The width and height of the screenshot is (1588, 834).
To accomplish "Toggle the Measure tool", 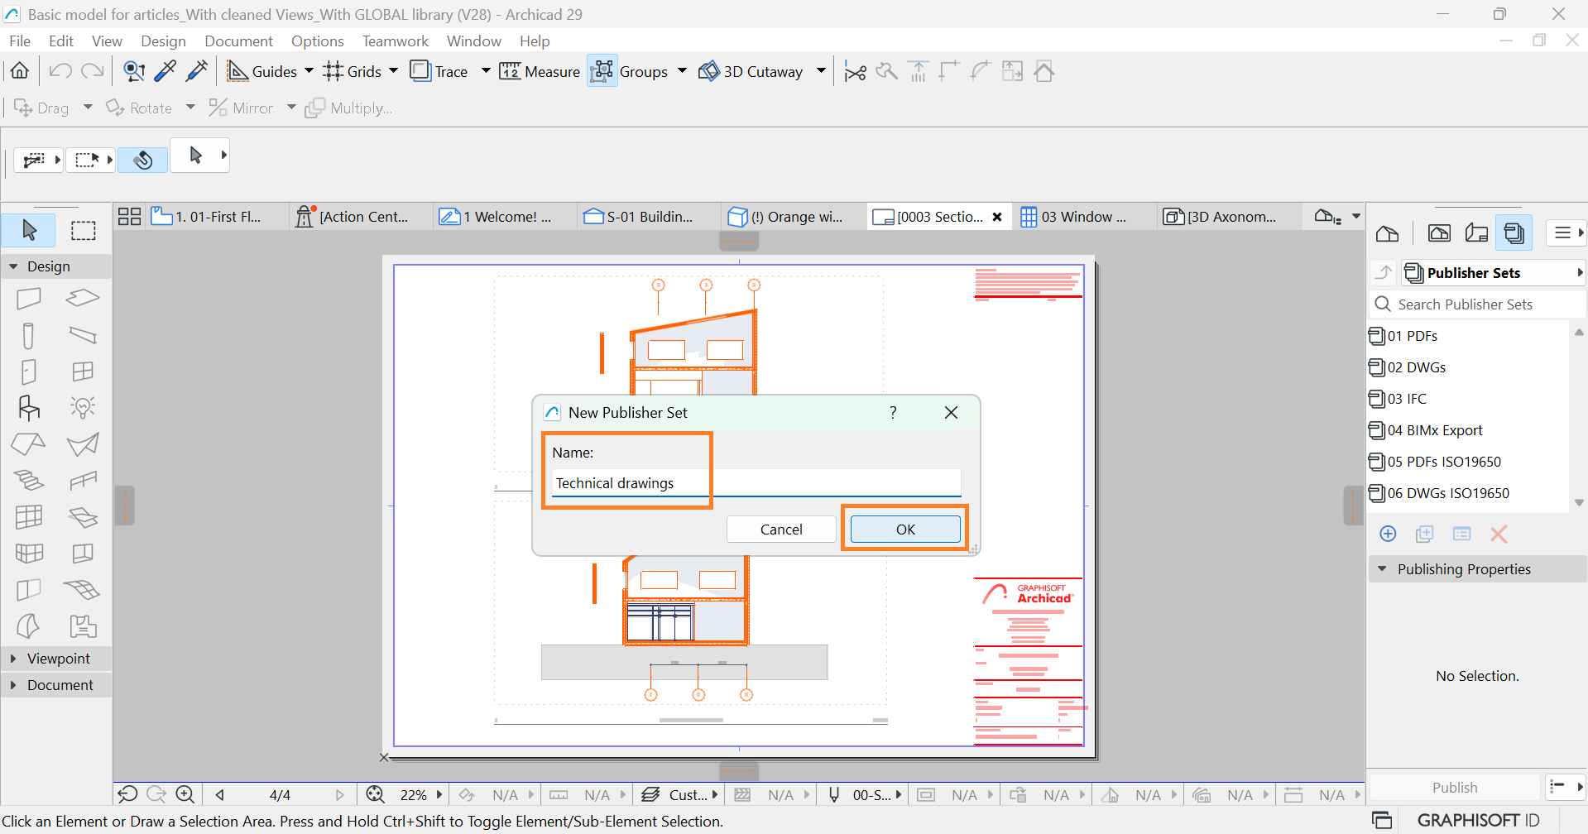I will [x=540, y=71].
